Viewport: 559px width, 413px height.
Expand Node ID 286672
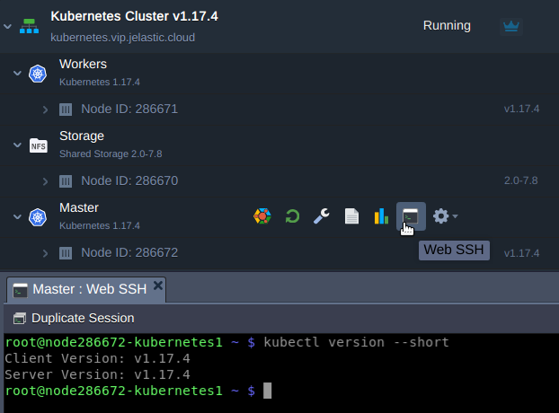click(45, 253)
